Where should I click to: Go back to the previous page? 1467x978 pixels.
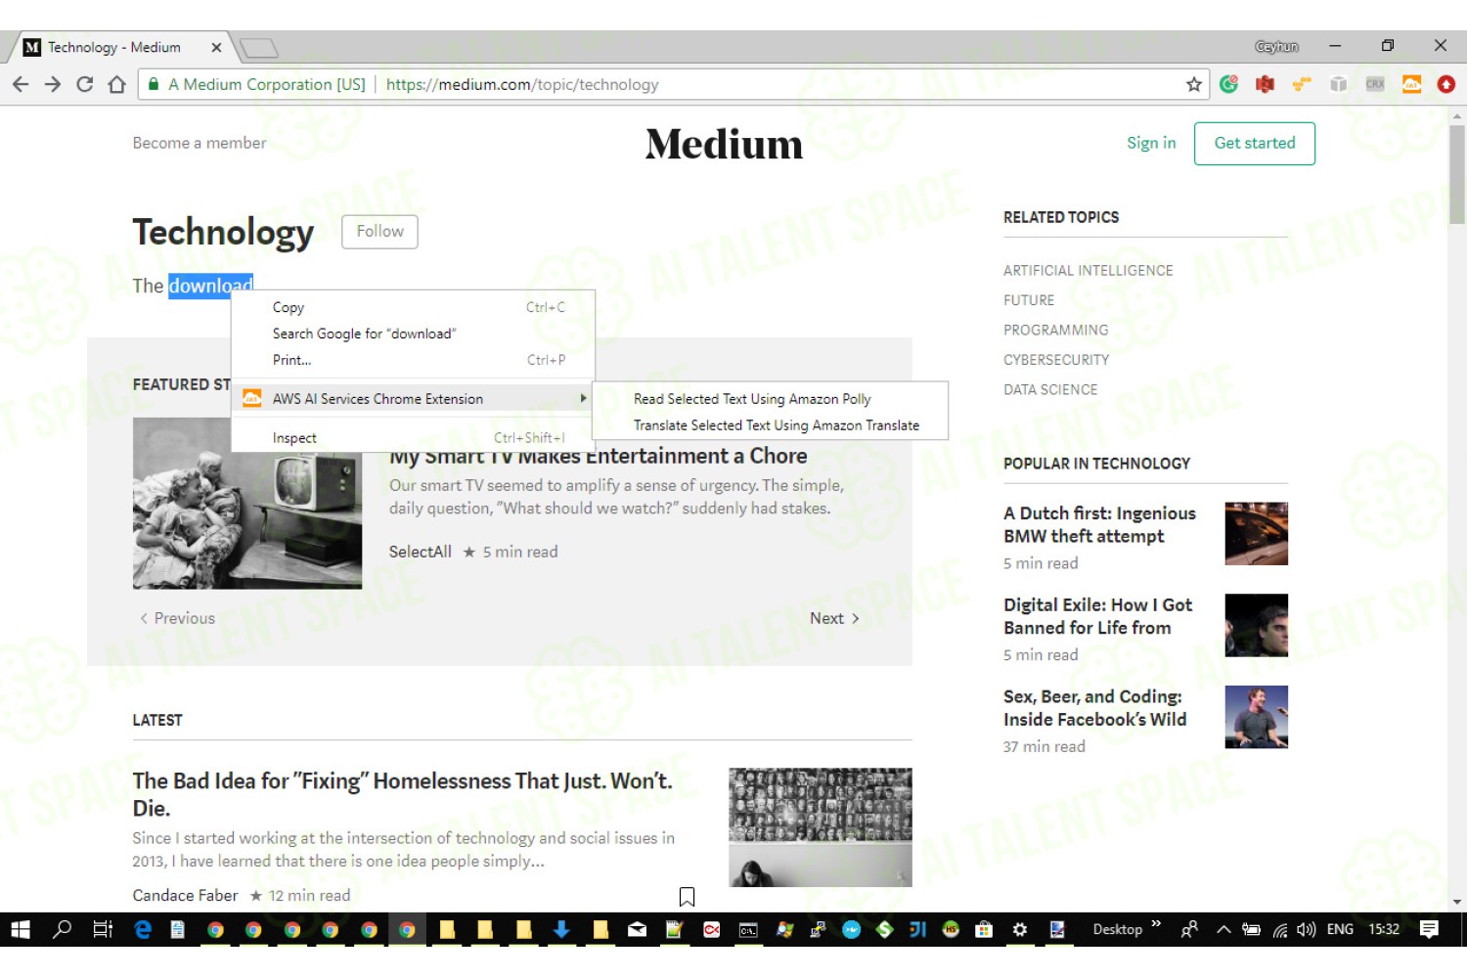pos(21,84)
